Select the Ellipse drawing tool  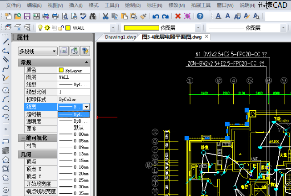coord(6,108)
